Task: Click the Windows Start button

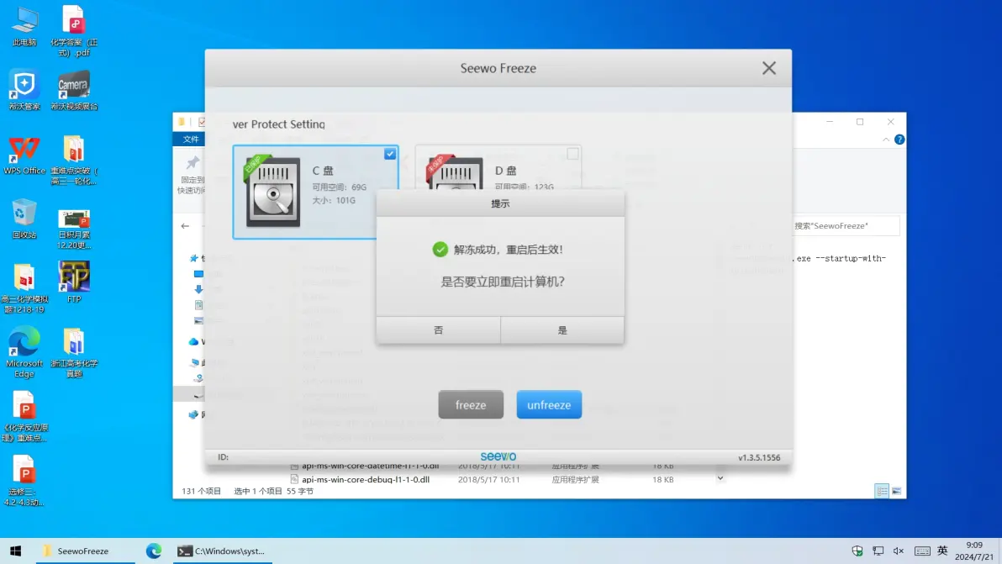Action: [15, 551]
